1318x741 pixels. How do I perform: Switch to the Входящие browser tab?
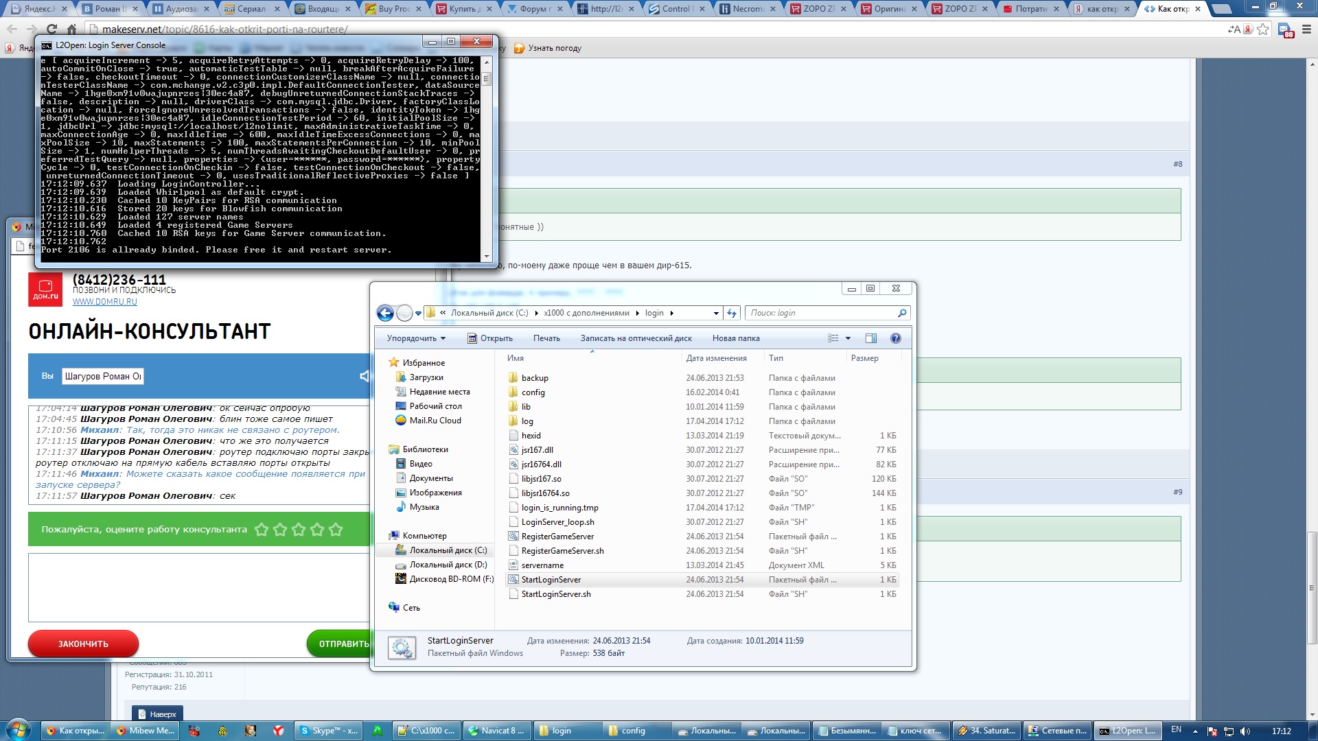click(x=321, y=9)
